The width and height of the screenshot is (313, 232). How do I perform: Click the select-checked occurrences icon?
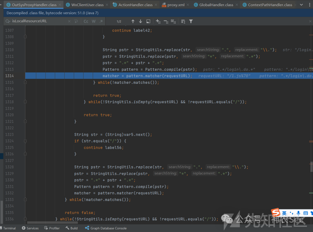(x=174, y=21)
